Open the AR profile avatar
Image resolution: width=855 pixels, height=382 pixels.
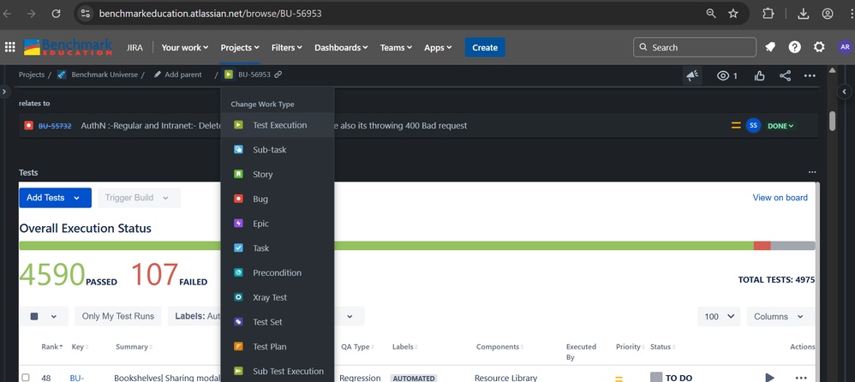[x=845, y=47]
